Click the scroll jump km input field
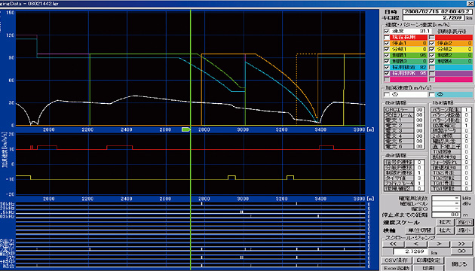Screen dimensions: 475x271 click(411, 251)
